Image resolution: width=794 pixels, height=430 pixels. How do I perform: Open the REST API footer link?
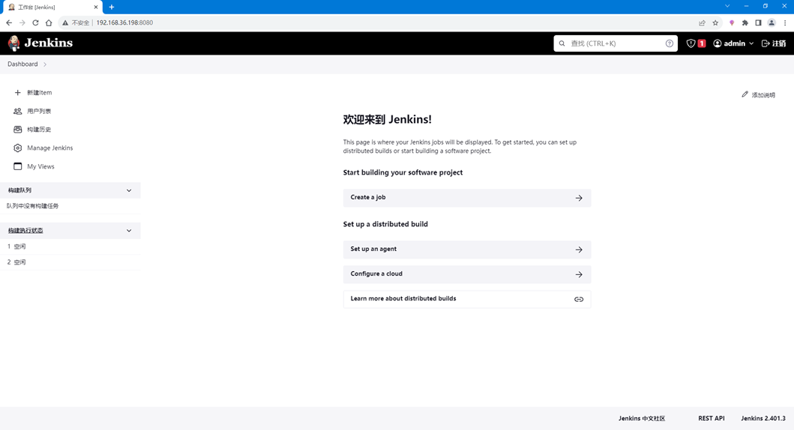pos(712,418)
